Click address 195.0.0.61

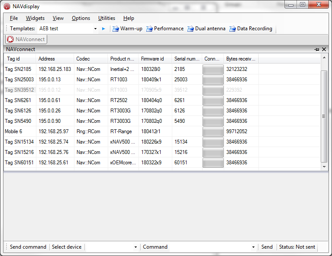point(49,100)
